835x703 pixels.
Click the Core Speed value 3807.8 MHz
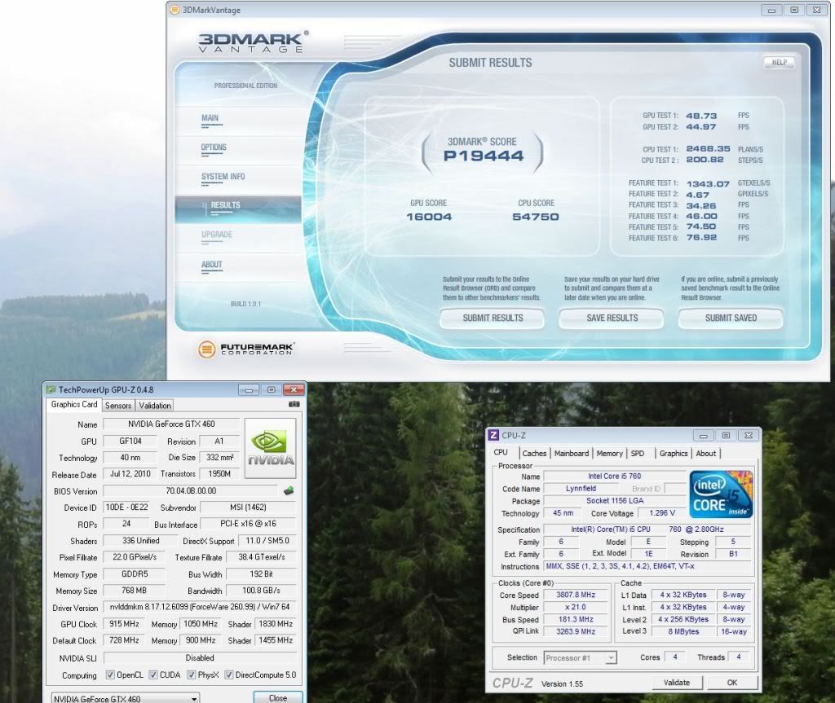coord(576,595)
